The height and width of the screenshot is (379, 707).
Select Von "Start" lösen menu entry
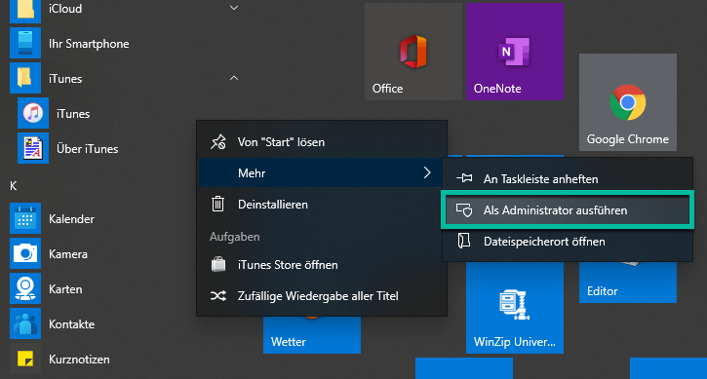point(322,142)
